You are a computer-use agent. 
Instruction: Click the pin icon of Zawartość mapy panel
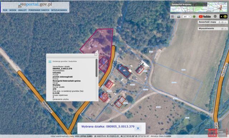(x=219, y=22)
